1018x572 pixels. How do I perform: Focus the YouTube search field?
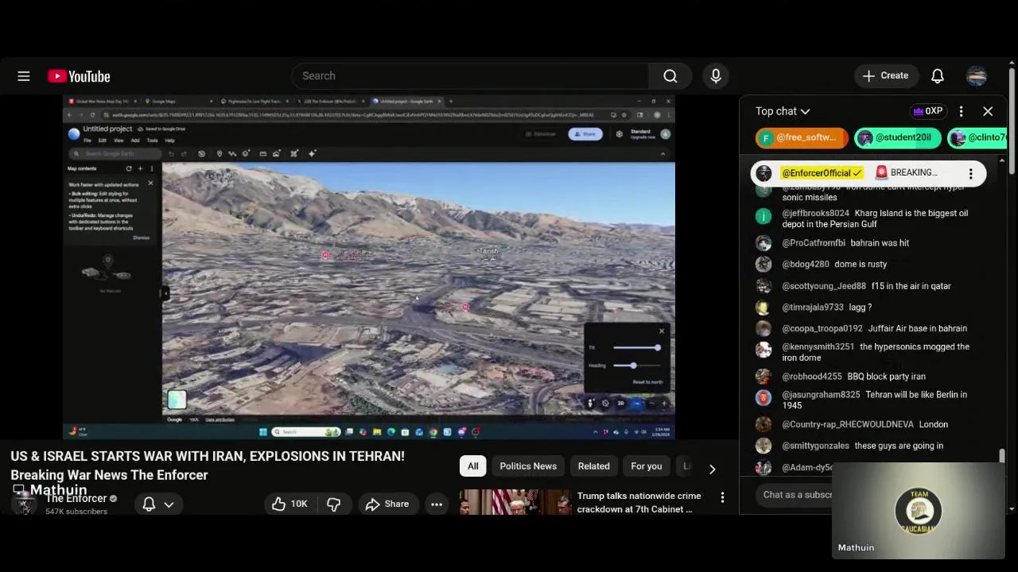(471, 75)
